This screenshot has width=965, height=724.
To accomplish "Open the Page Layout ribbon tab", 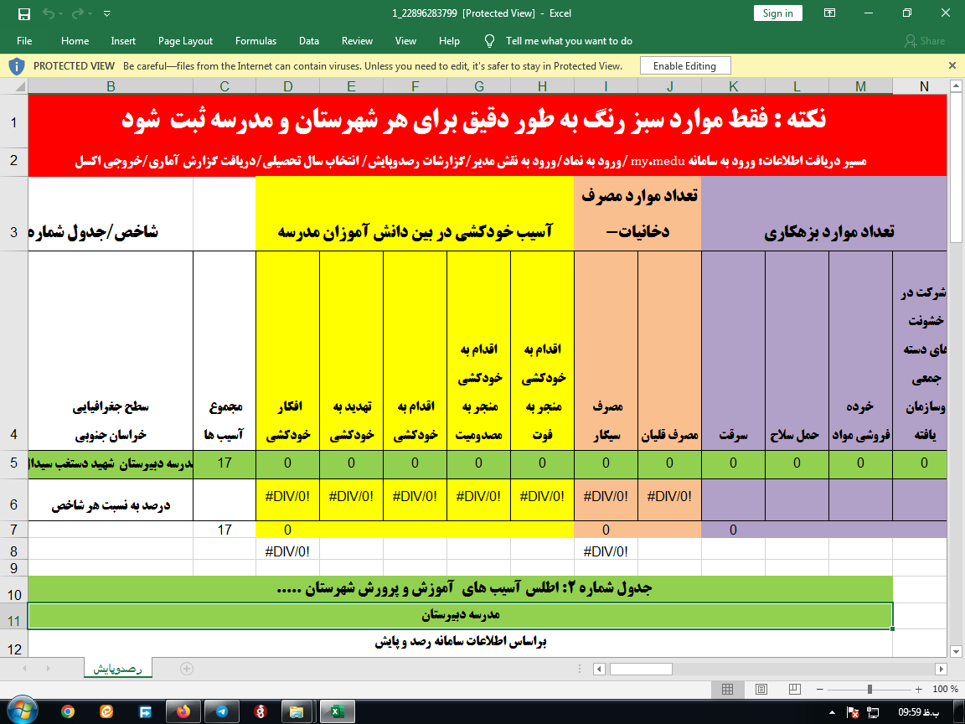I will pyautogui.click(x=185, y=41).
